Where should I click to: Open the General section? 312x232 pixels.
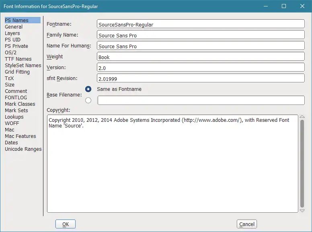coord(14,27)
